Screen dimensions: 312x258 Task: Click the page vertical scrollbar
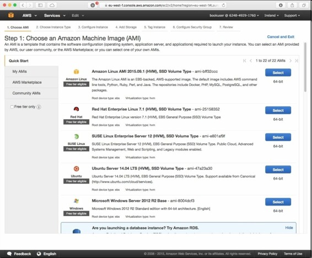click(x=305, y=68)
